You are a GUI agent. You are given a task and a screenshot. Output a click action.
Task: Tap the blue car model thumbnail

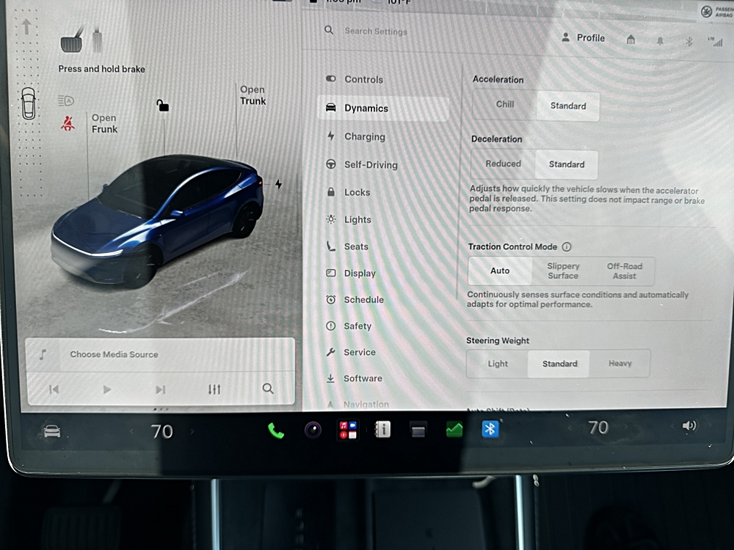pyautogui.click(x=158, y=220)
